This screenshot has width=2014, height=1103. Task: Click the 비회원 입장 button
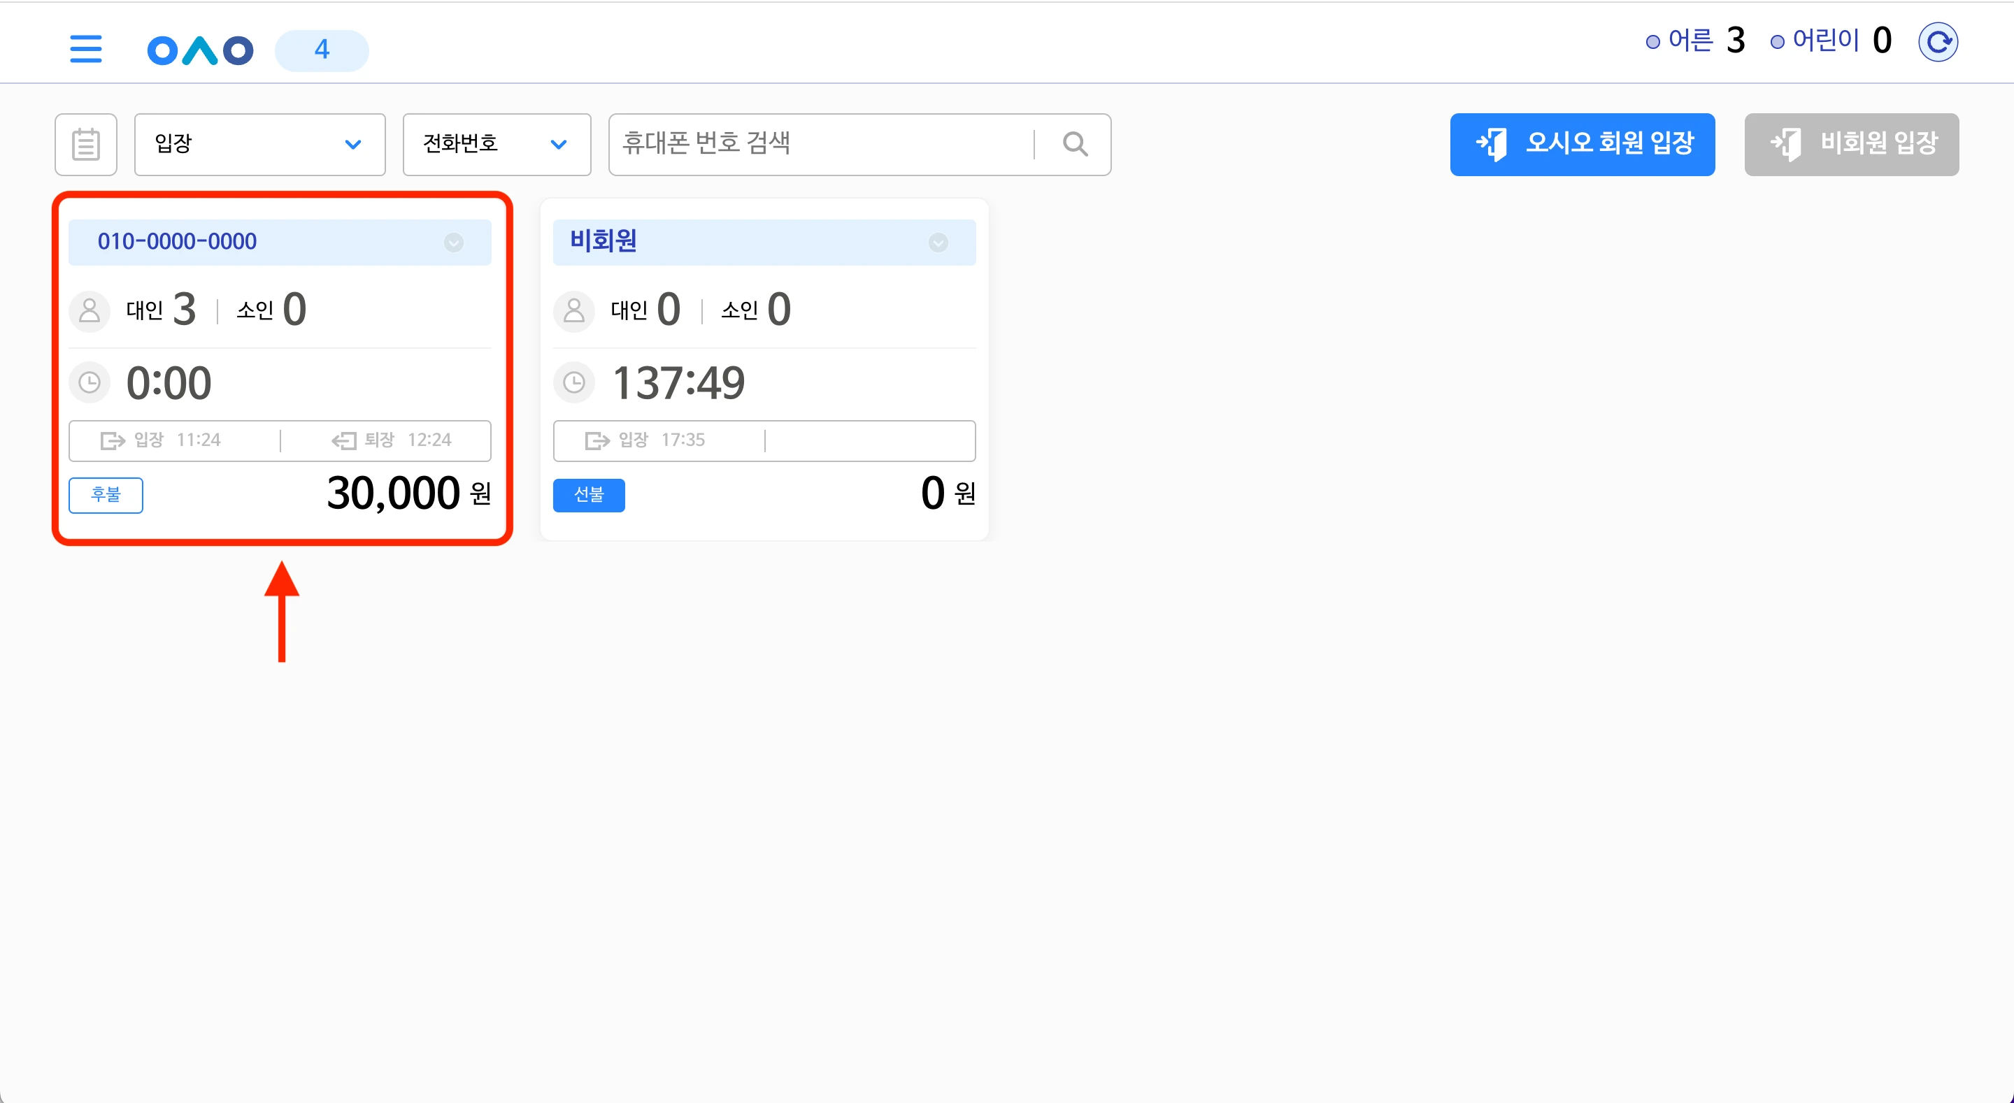(x=1851, y=145)
